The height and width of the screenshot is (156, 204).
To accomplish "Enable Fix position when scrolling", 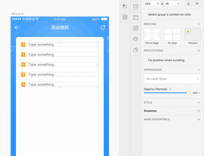I will [146, 60].
